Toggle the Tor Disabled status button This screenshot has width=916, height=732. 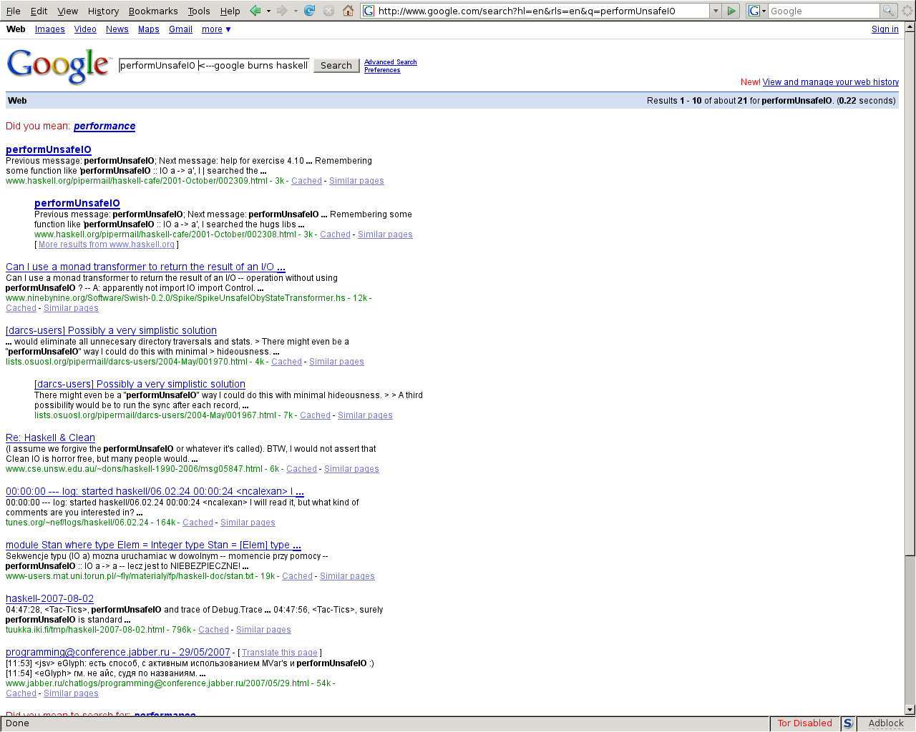click(804, 723)
